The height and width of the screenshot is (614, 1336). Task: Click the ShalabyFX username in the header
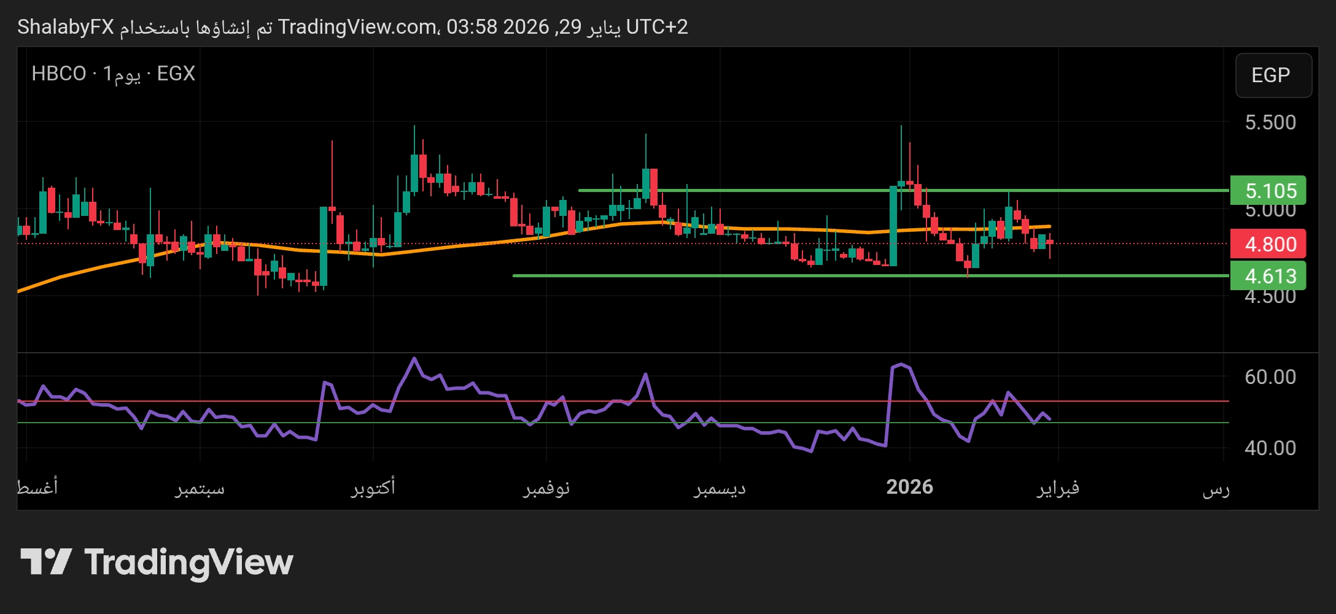(66, 27)
